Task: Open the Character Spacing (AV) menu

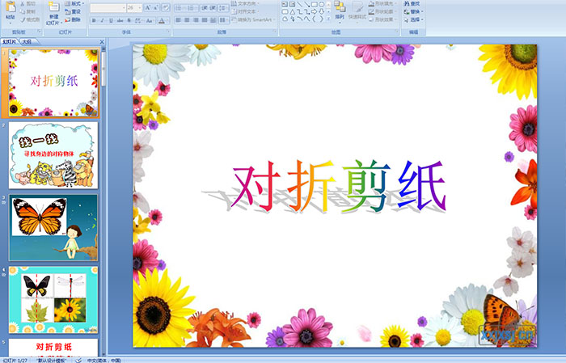Action: [x=139, y=20]
